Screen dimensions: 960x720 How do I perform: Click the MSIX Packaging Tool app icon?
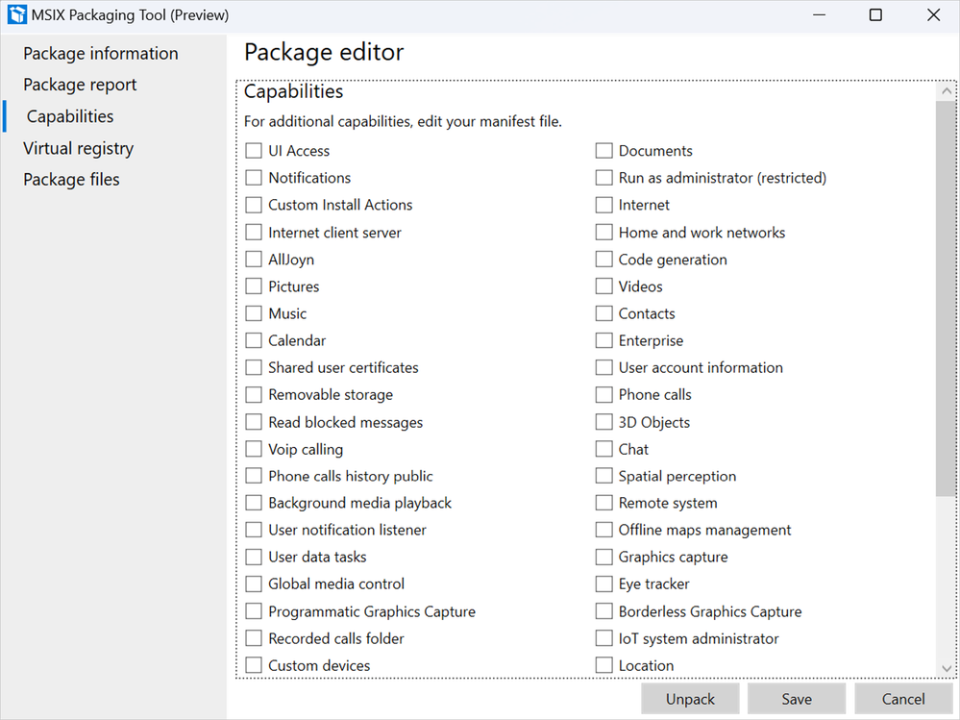click(16, 14)
